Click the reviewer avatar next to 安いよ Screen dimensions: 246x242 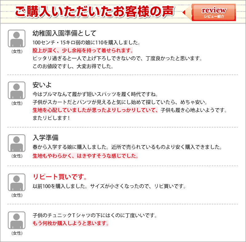(17, 90)
